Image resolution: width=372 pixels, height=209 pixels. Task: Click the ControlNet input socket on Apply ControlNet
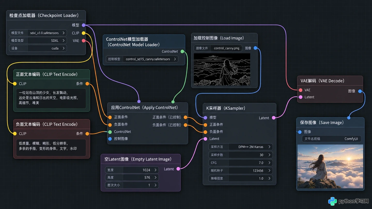point(110,132)
